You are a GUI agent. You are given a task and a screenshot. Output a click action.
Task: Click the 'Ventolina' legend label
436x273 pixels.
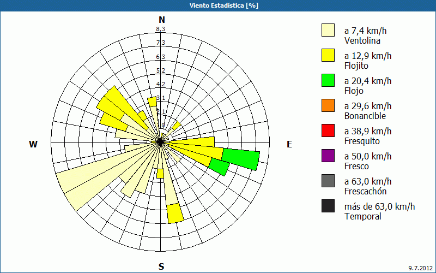click(362, 40)
